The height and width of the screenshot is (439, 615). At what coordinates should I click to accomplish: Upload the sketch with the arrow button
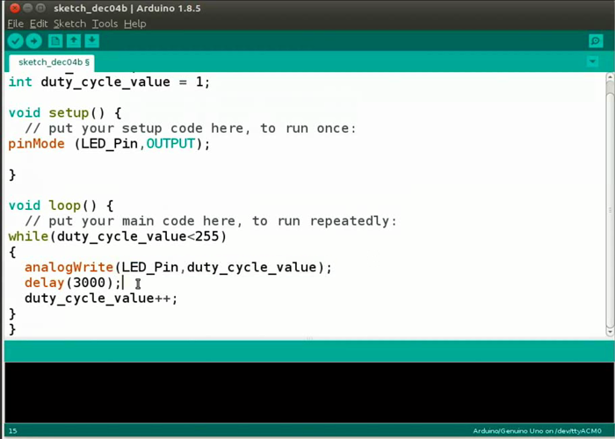point(34,41)
